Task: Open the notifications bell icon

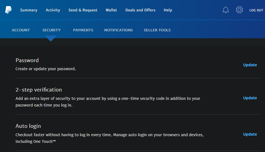Action: (226, 10)
